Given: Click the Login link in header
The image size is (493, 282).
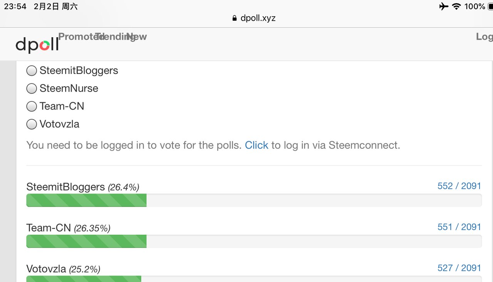Looking at the screenshot, I should click(x=485, y=37).
